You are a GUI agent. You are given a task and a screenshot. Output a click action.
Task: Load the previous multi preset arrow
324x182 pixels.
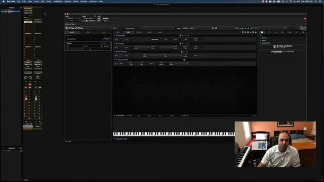click(118, 28)
